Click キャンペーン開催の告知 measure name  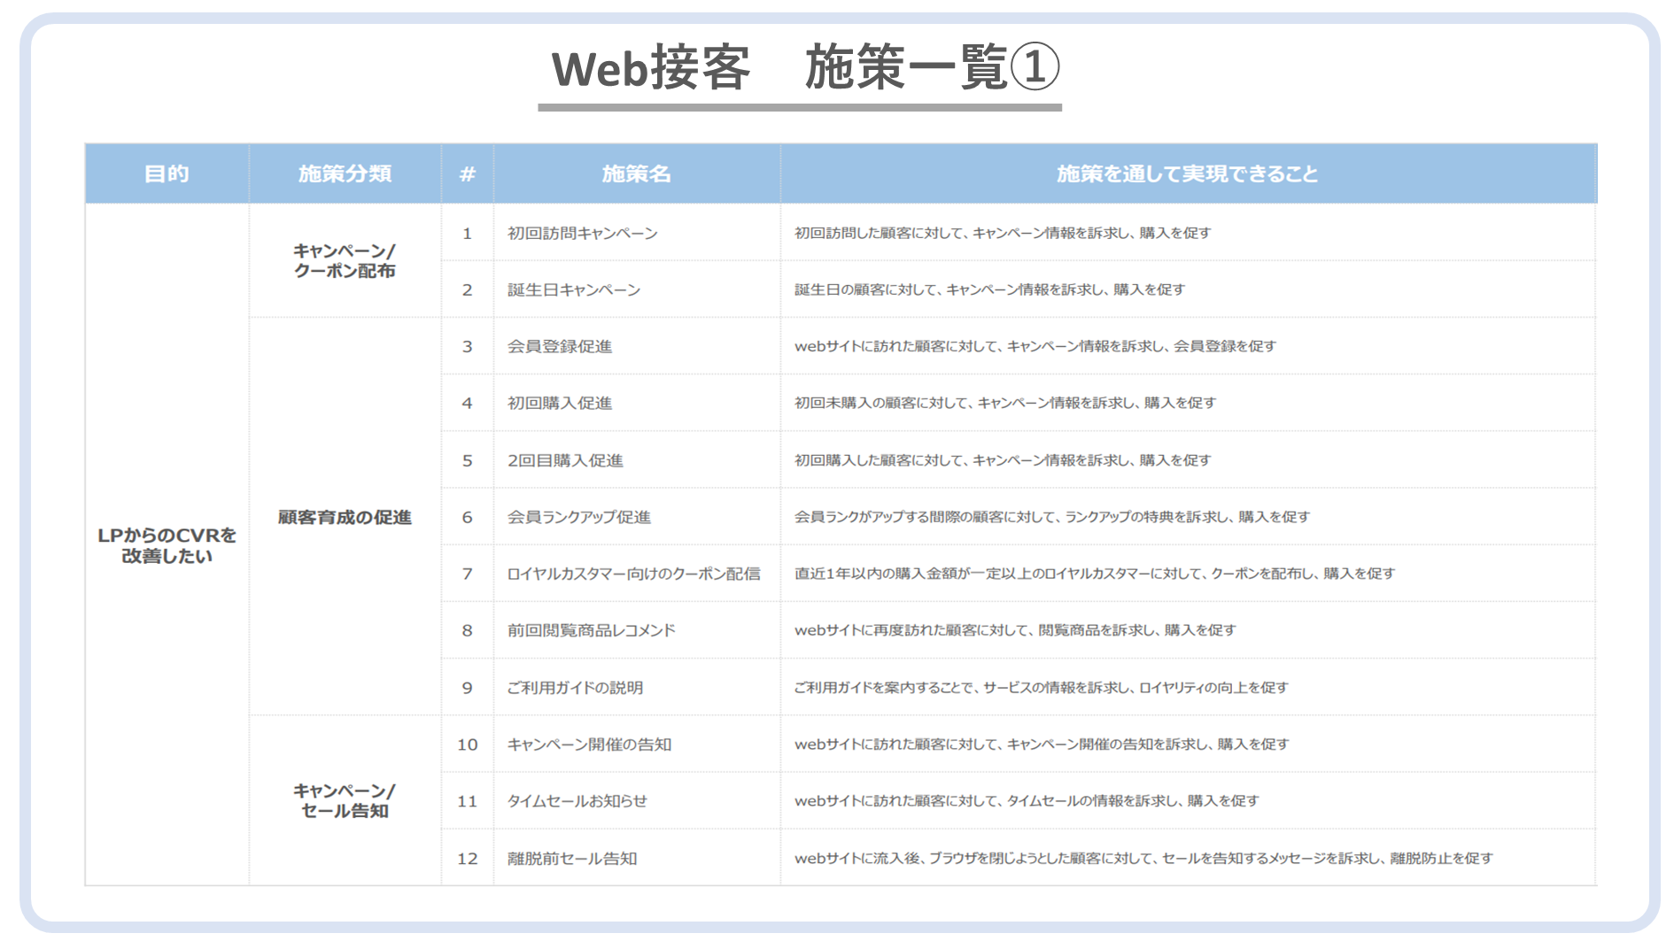pos(589,744)
